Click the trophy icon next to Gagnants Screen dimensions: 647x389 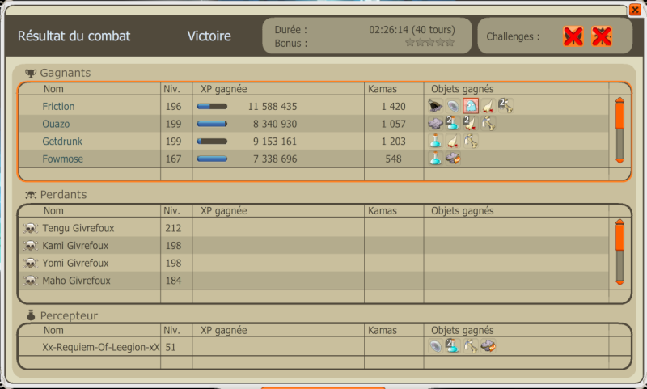point(31,74)
